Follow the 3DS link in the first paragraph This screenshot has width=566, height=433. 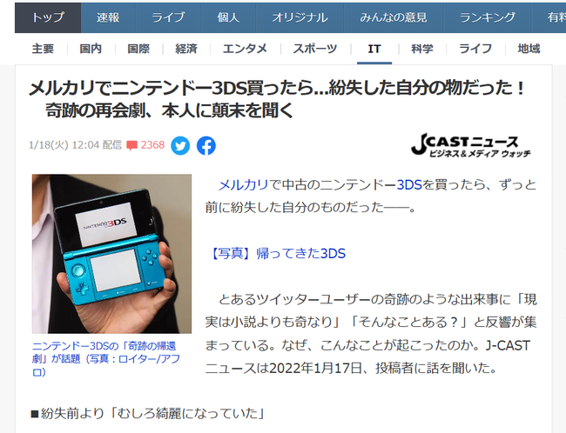[409, 184]
